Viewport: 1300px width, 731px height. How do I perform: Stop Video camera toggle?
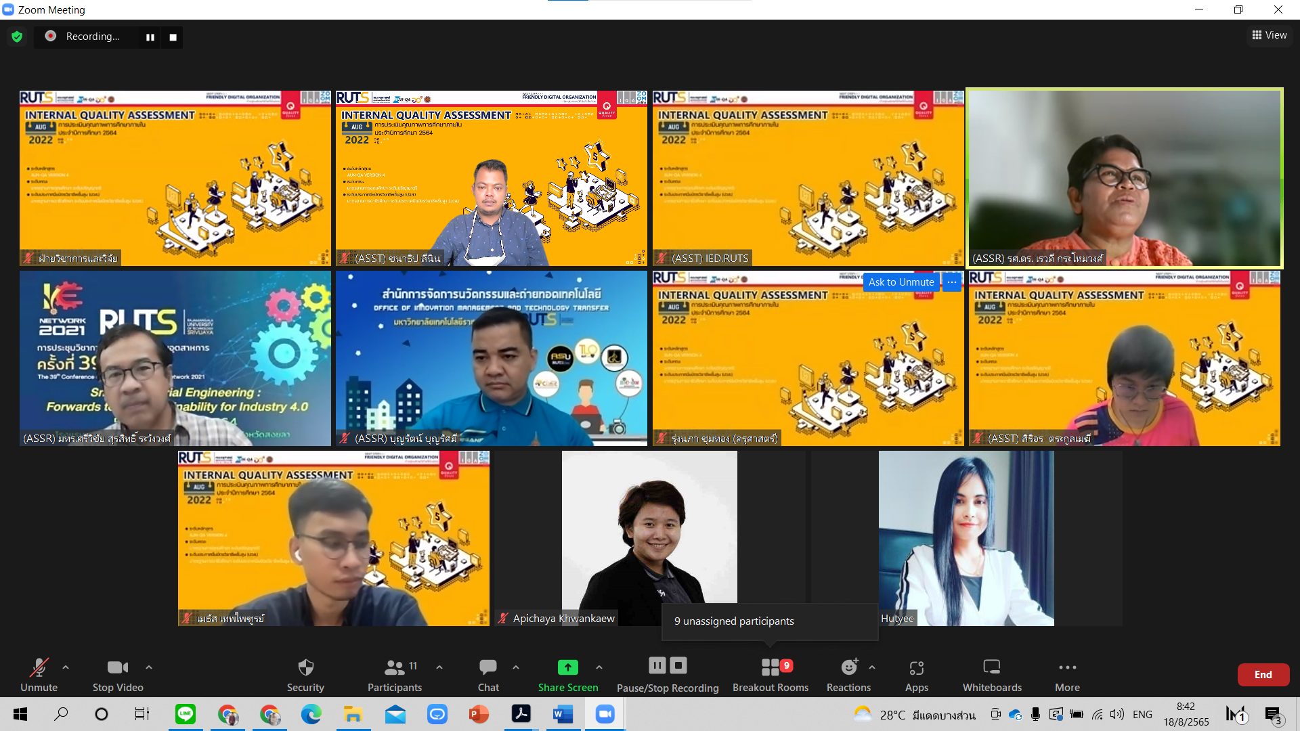pos(118,675)
